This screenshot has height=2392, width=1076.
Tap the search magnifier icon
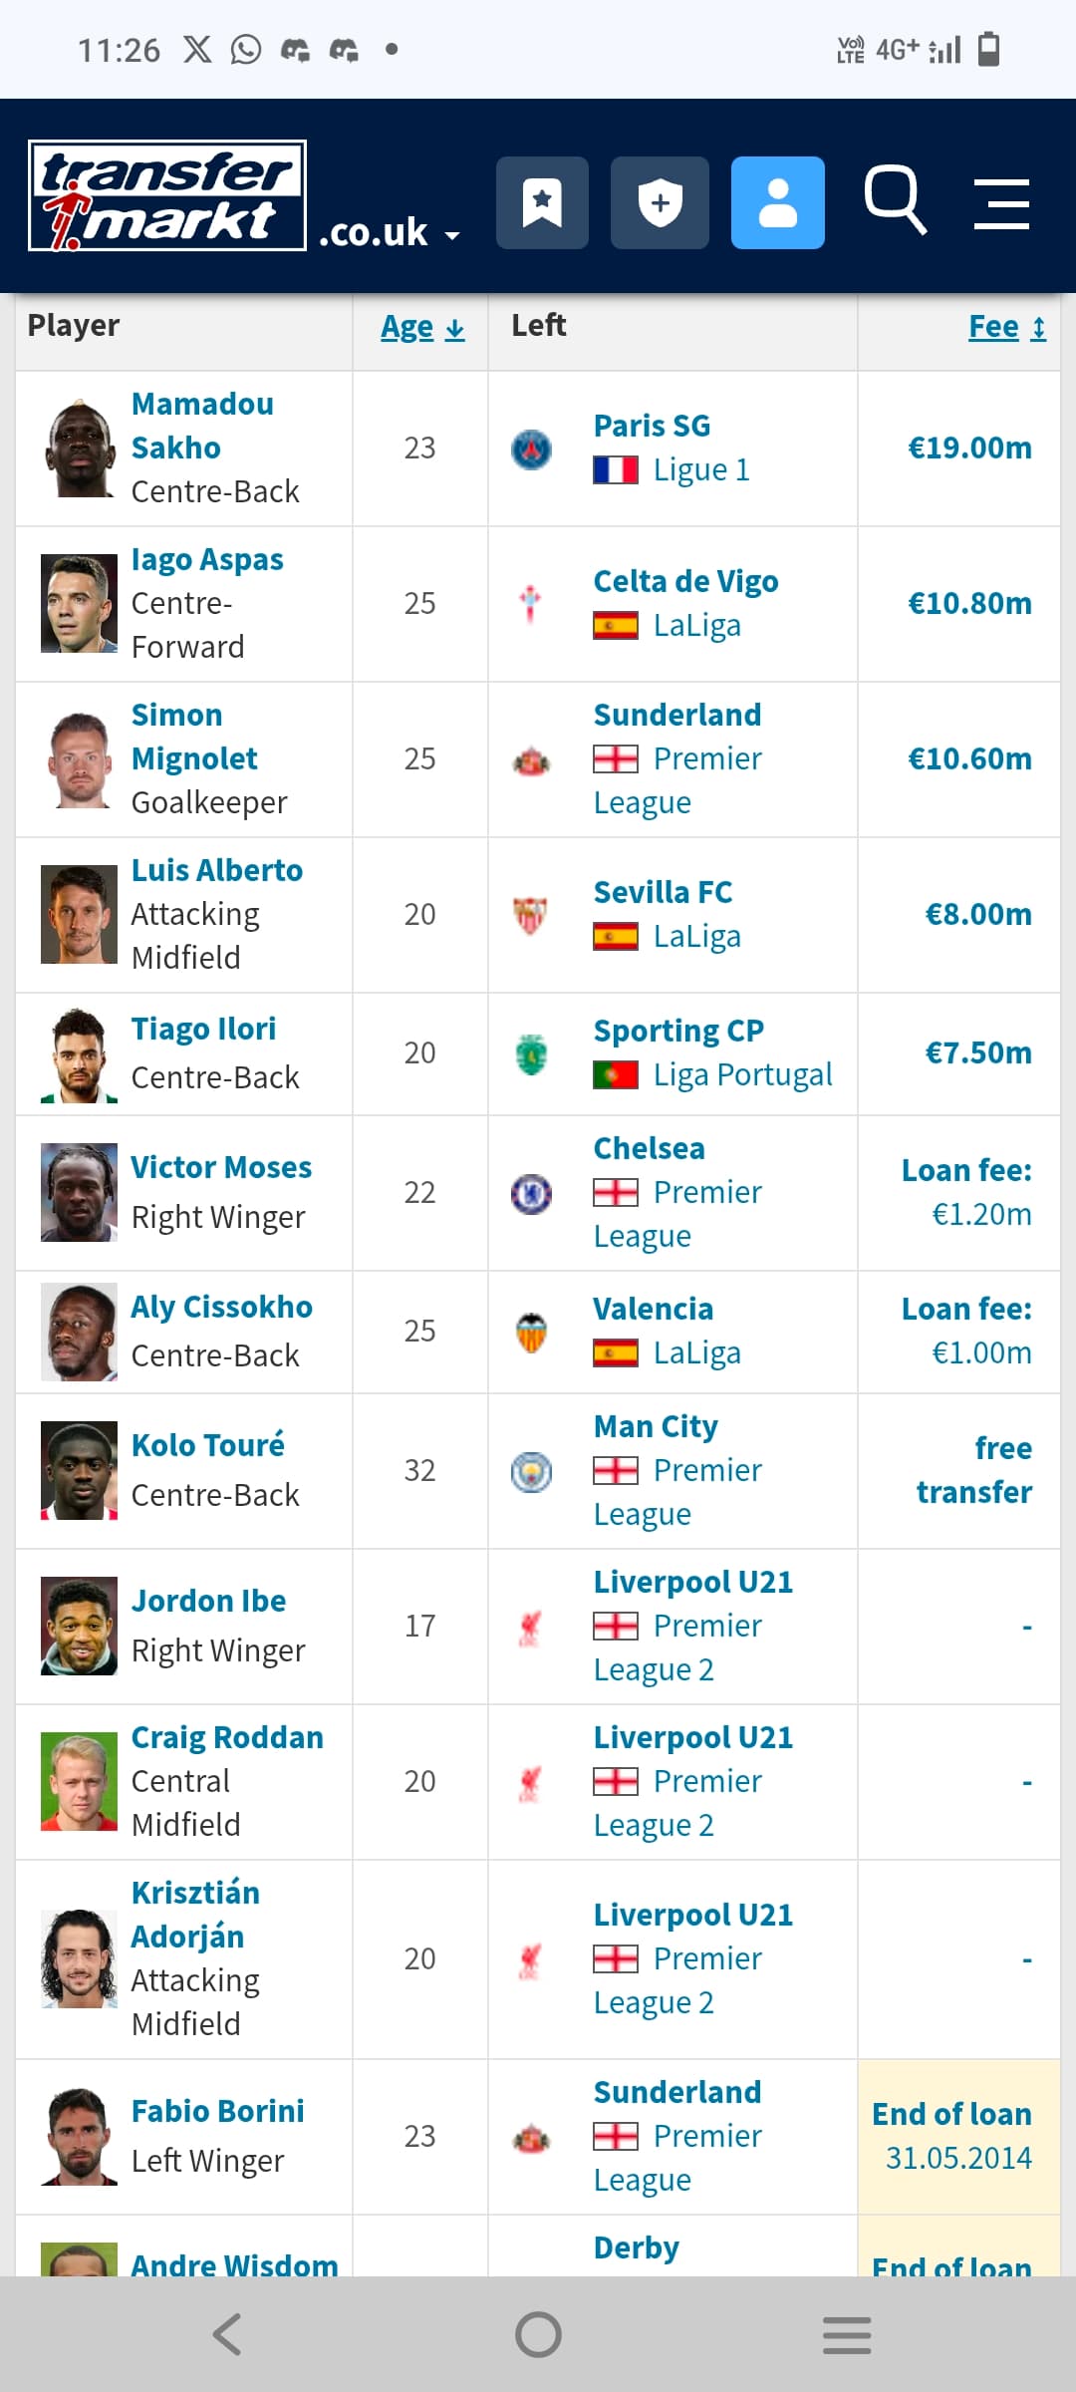click(x=894, y=200)
